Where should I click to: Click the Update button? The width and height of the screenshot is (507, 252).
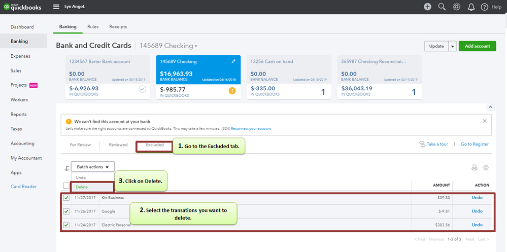436,46
